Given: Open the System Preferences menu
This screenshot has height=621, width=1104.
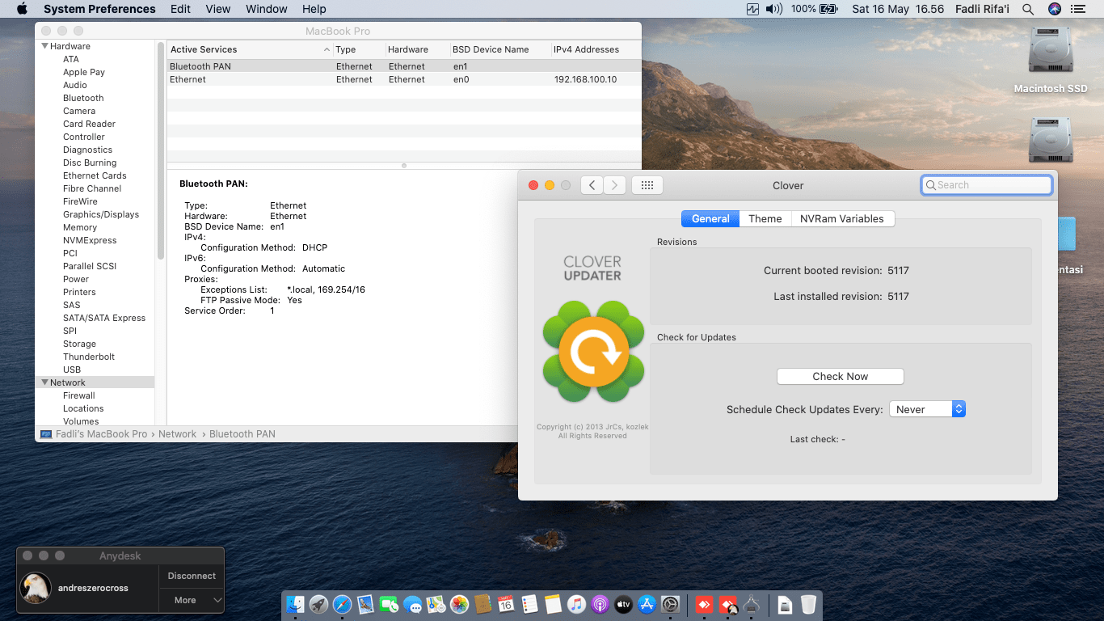Looking at the screenshot, I should tap(99, 9).
